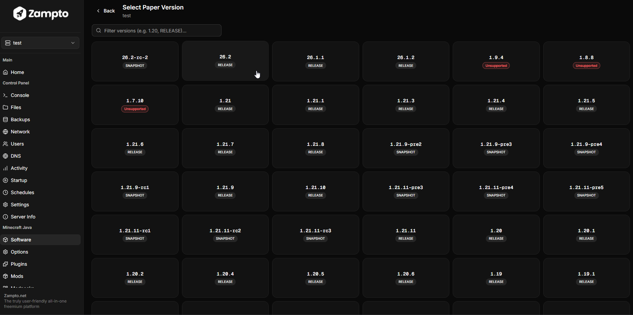Click the Schedules clock icon
The height and width of the screenshot is (315, 633).
pyautogui.click(x=5, y=192)
